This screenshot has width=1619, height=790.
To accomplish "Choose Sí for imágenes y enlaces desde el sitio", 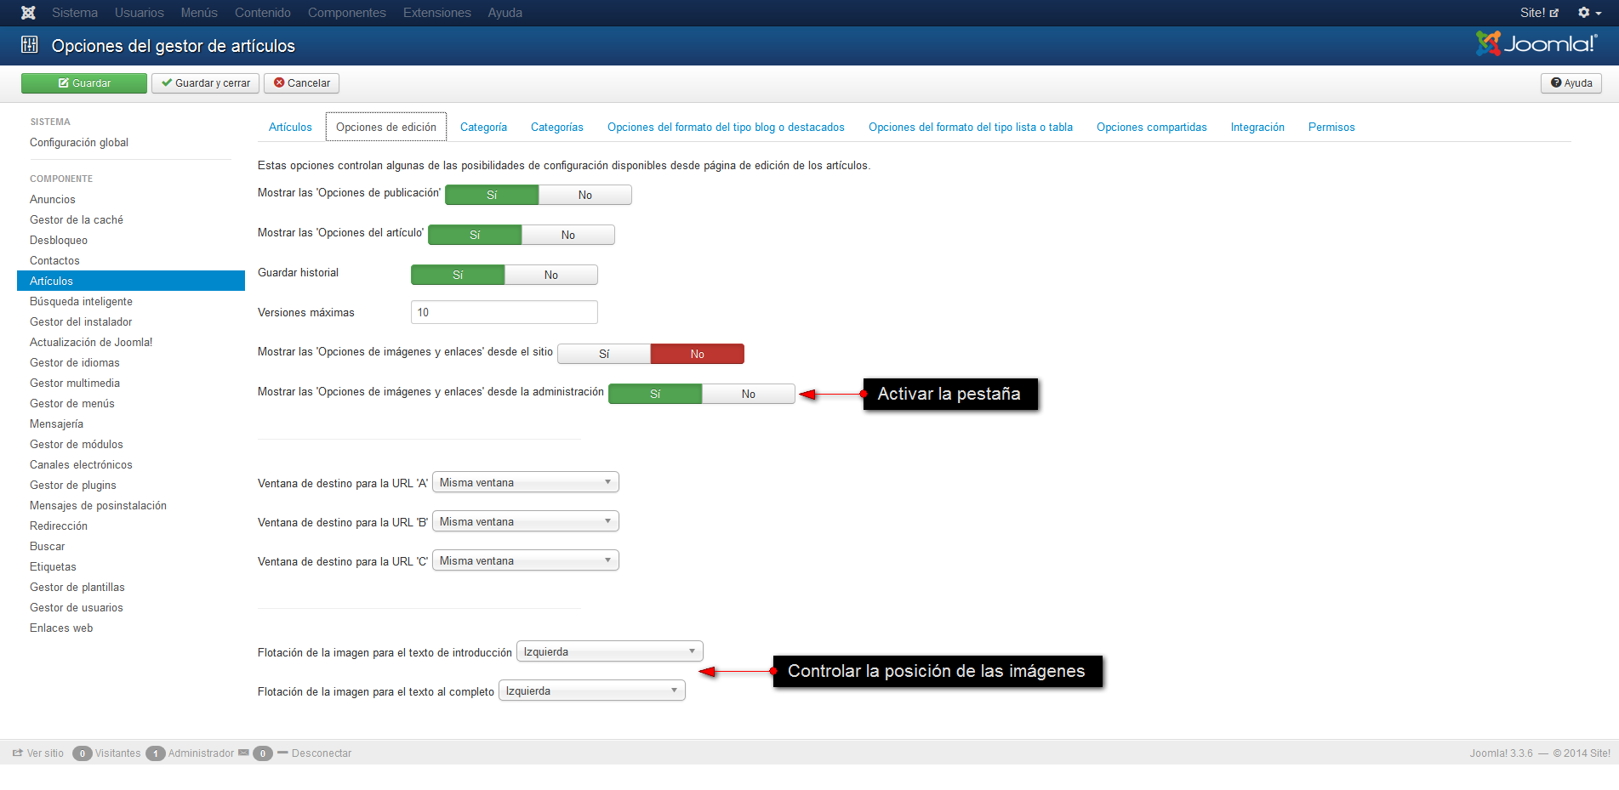I will tap(604, 354).
